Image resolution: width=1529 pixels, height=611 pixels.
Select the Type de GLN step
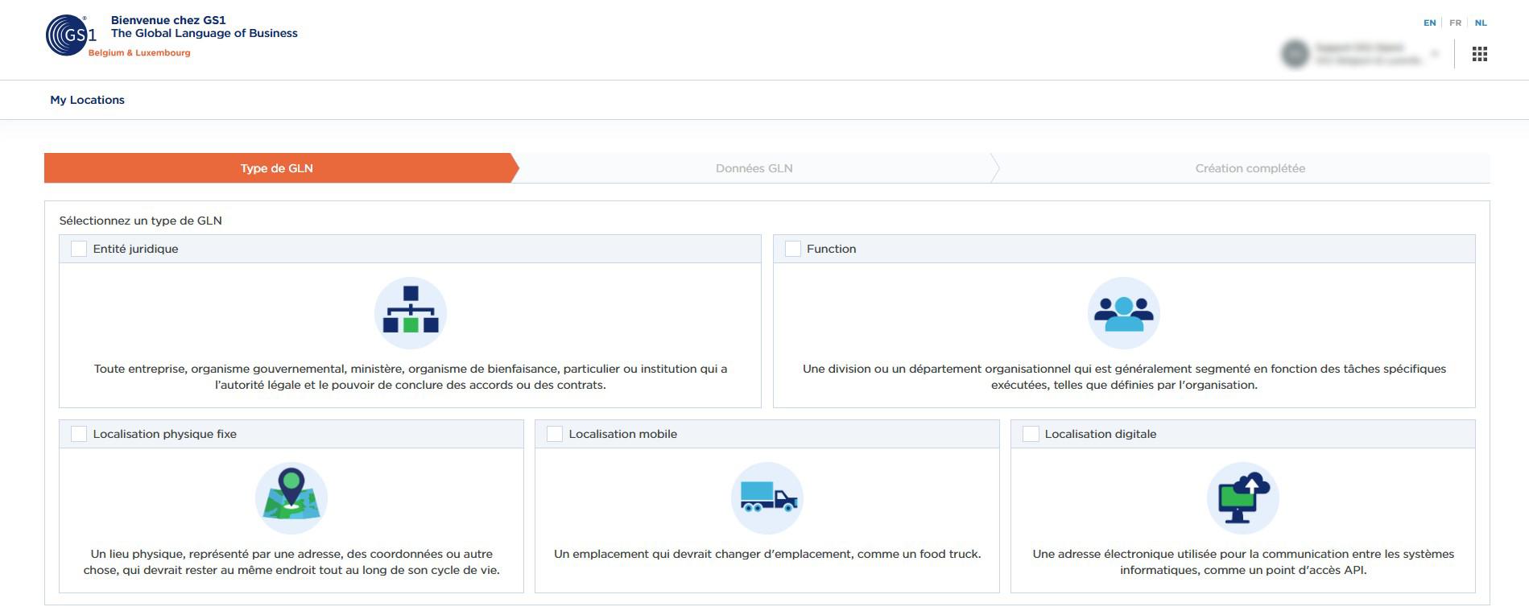tap(276, 168)
